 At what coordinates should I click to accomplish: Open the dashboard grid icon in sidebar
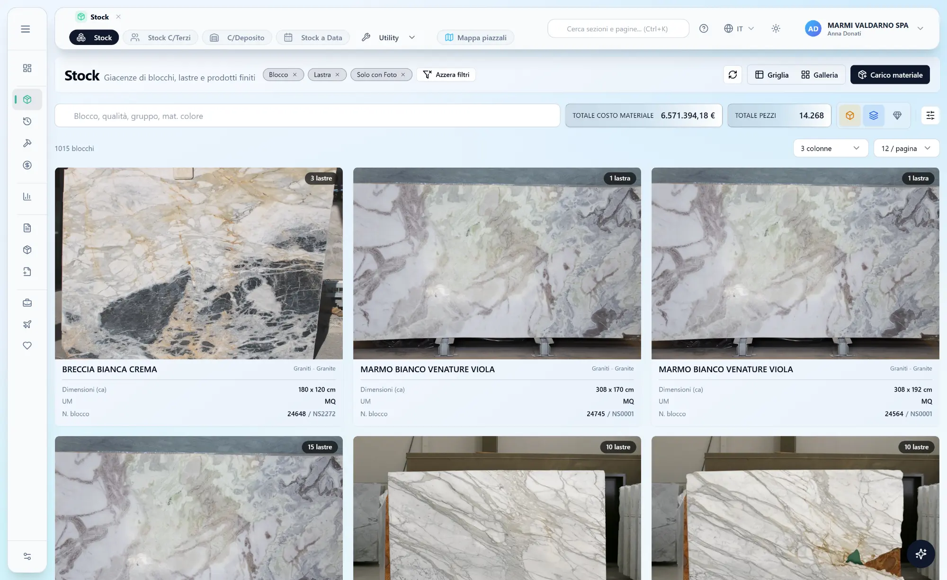27,68
